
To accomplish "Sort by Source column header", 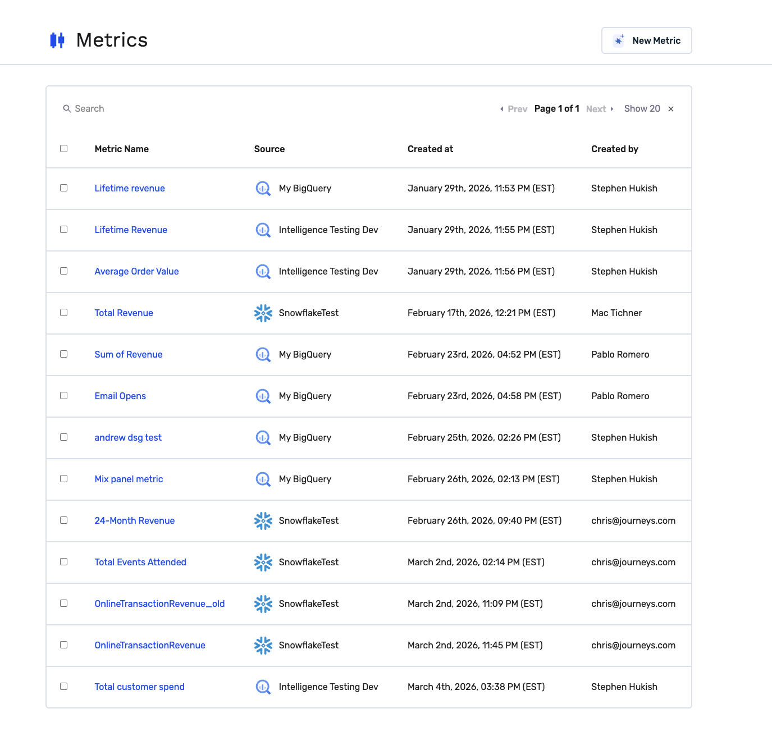I will tap(269, 149).
